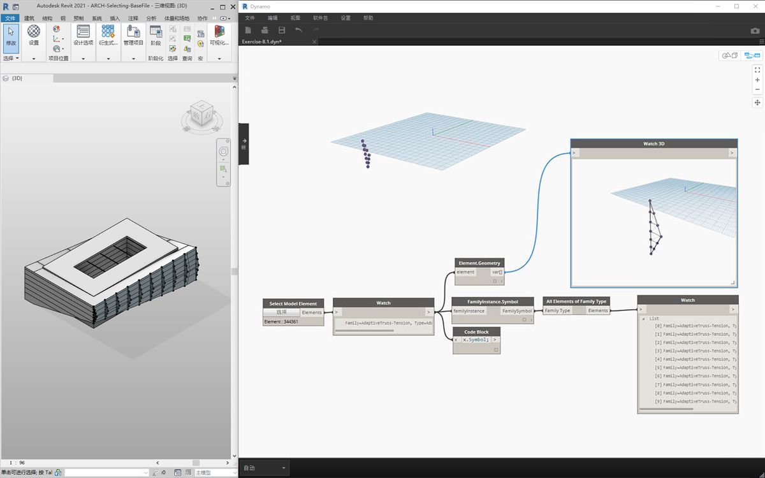
Task: Toggle worksets icon in Revit status bar
Action: click(59, 473)
